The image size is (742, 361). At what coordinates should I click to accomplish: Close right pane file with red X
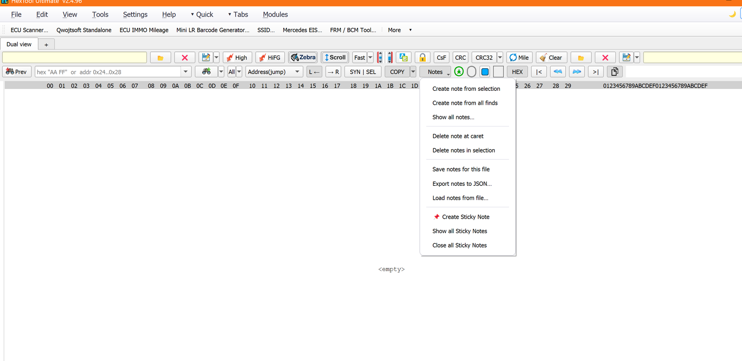(x=605, y=57)
